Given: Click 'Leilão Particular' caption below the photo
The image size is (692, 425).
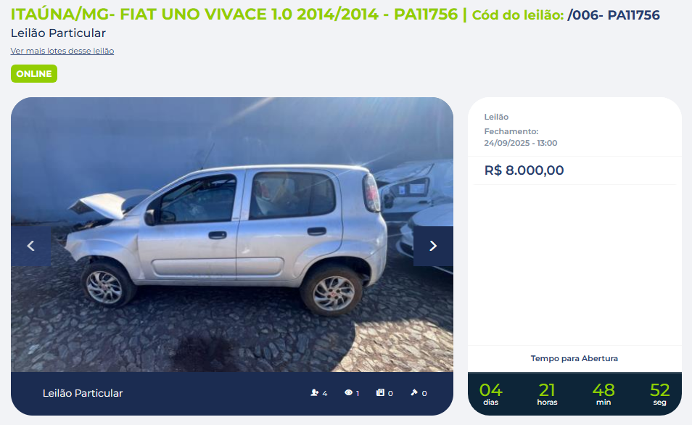Looking at the screenshot, I should pos(83,393).
